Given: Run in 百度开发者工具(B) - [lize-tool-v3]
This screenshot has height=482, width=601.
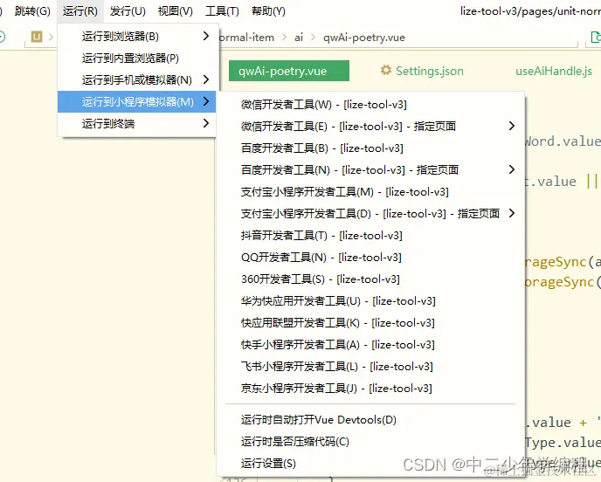Looking at the screenshot, I should tap(370, 148).
